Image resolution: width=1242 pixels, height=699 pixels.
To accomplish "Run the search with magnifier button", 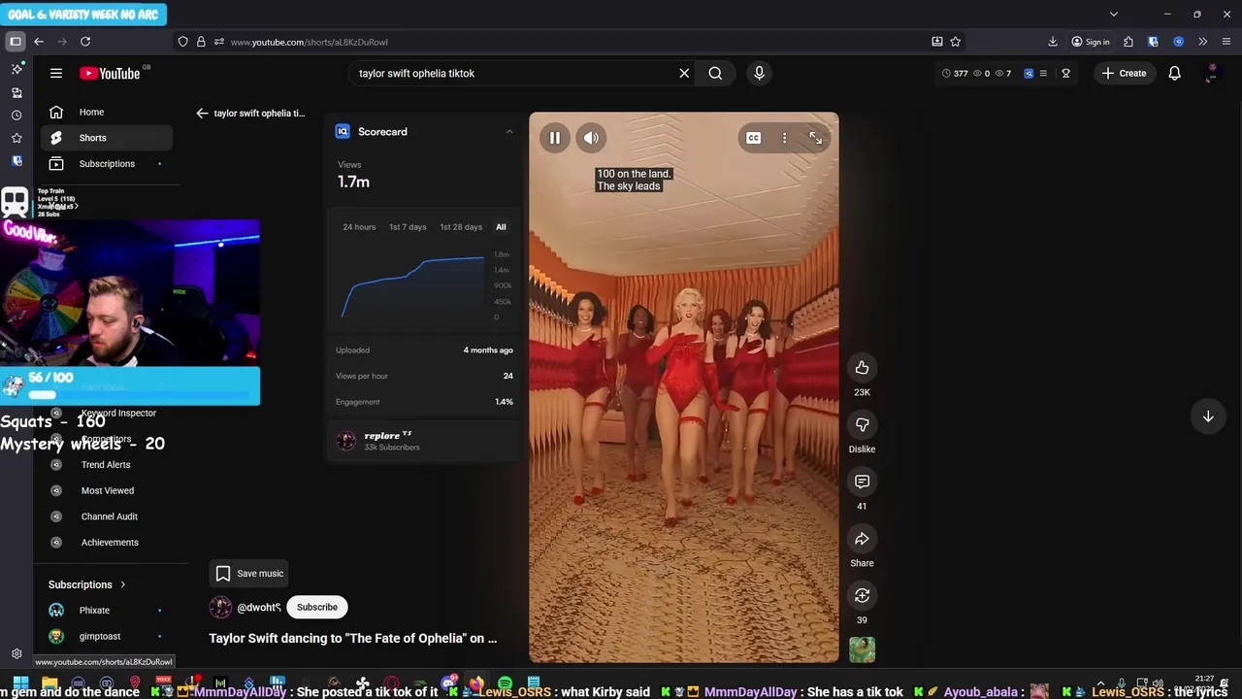I will tap(715, 73).
